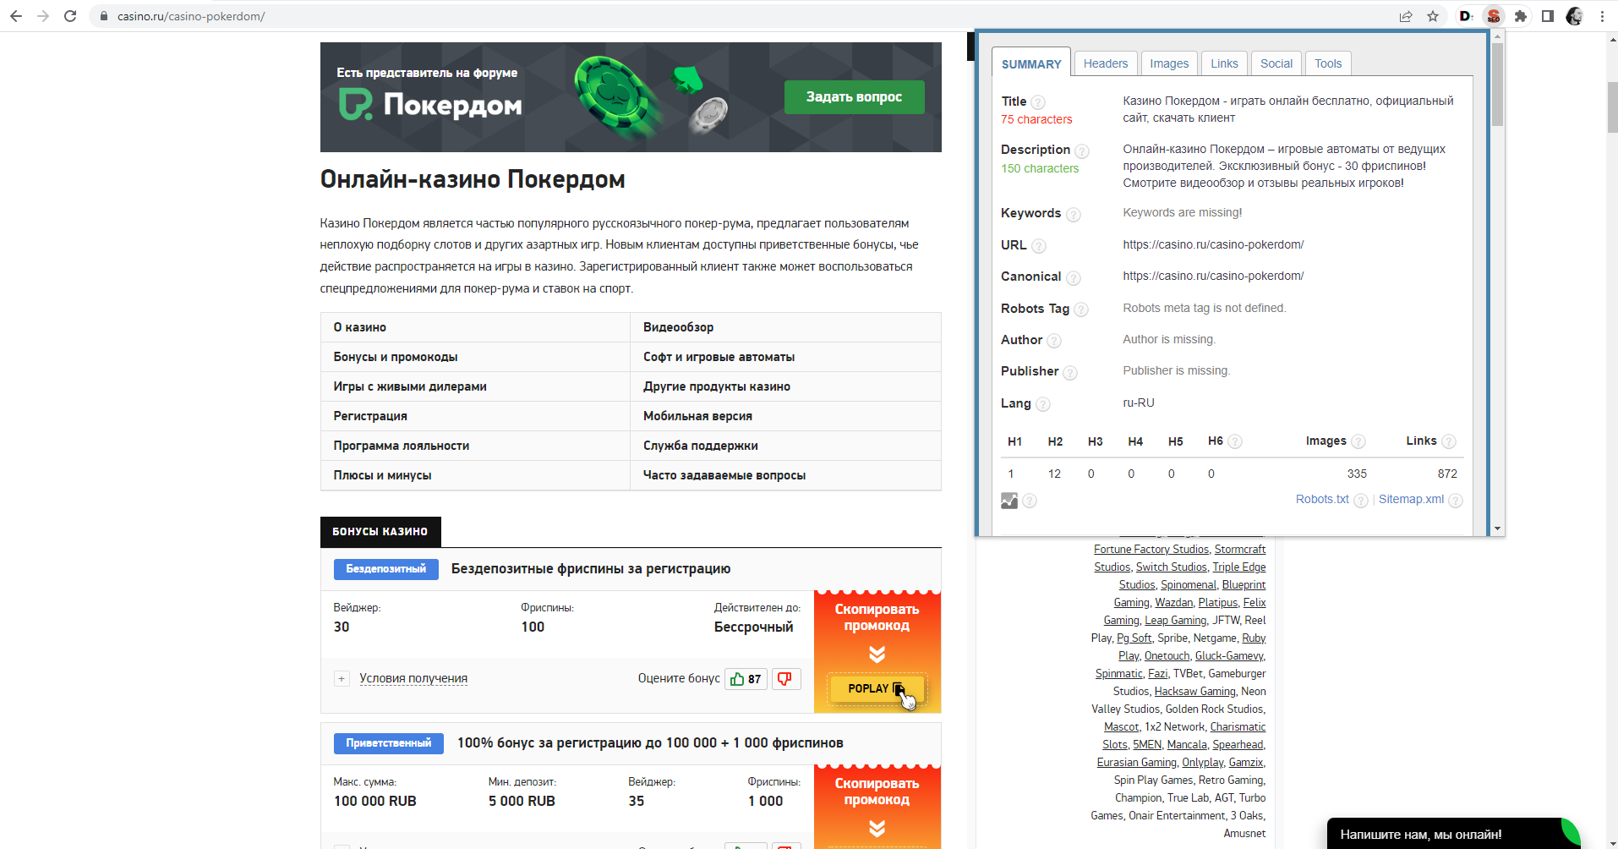Open the Social tab
The width and height of the screenshot is (1618, 849).
coord(1276,63)
